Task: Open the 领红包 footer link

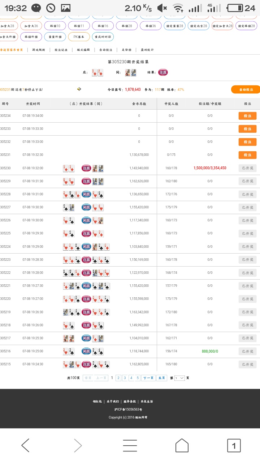Action: [97, 402]
